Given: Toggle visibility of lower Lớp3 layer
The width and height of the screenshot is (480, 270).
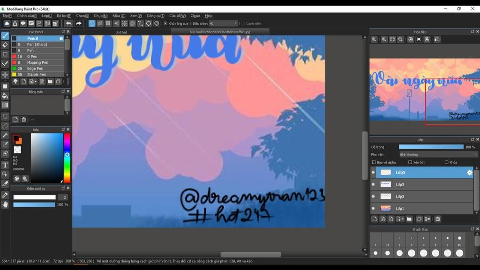Looking at the screenshot, I should (373, 196).
